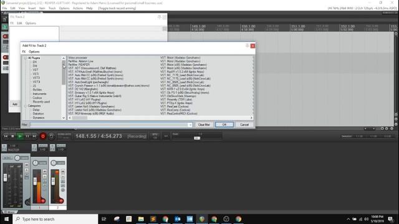Screen dimensions: 399x224
Task: Open Options menu in Add FX dialog
Action: (x=34, y=52)
